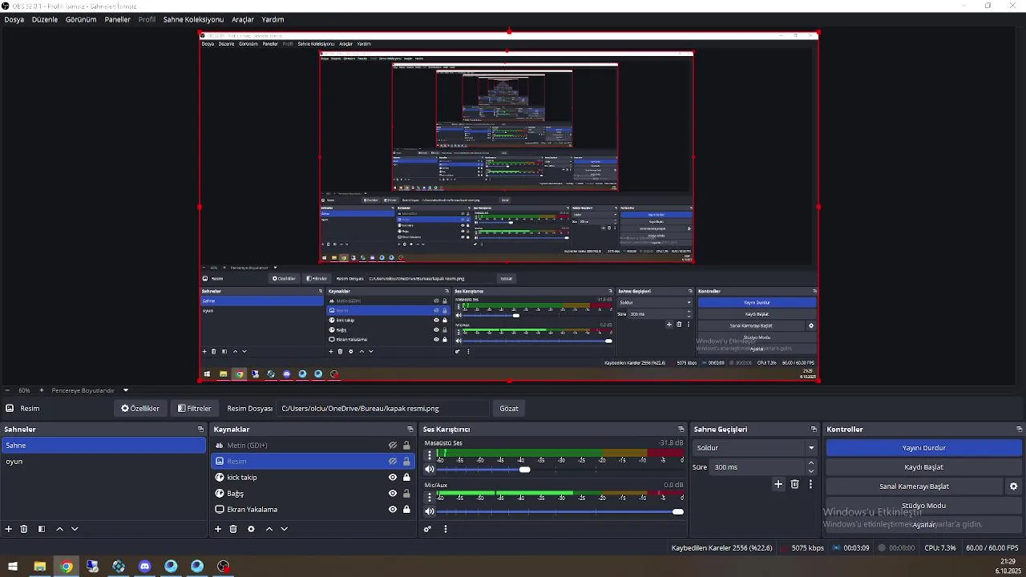1026x577 pixels.
Task: Click the Özellikler button
Action: click(x=140, y=409)
